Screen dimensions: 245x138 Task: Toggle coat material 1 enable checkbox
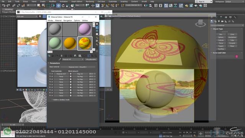coord(52,74)
